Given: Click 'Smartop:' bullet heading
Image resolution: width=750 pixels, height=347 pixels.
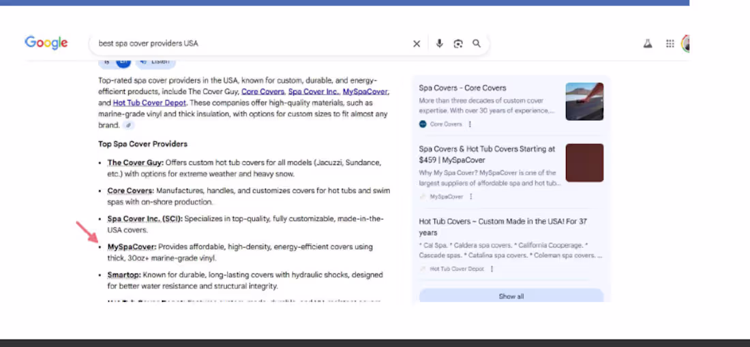Looking at the screenshot, I should 124,275.
